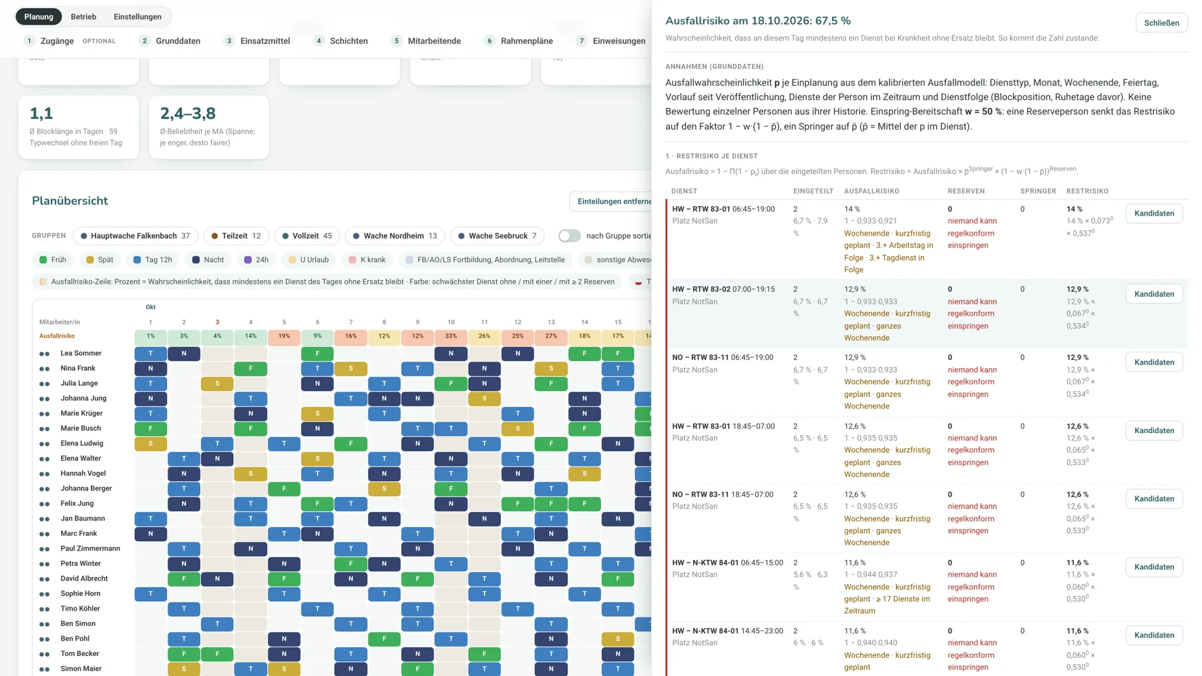Image resolution: width=1202 pixels, height=676 pixels.
Task: Open step 4 Schichten
Action: click(341, 41)
